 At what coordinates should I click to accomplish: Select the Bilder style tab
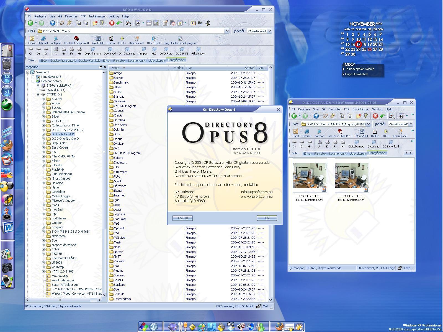[44, 60]
